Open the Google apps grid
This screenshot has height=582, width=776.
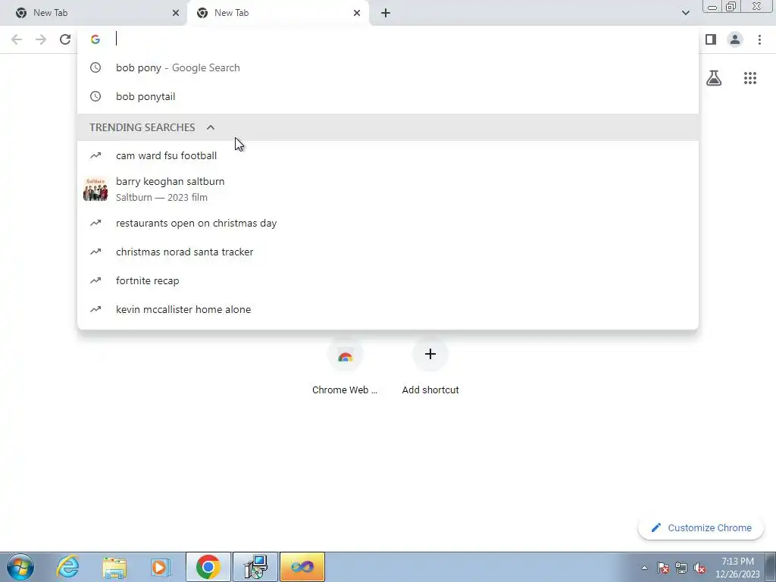coord(750,78)
